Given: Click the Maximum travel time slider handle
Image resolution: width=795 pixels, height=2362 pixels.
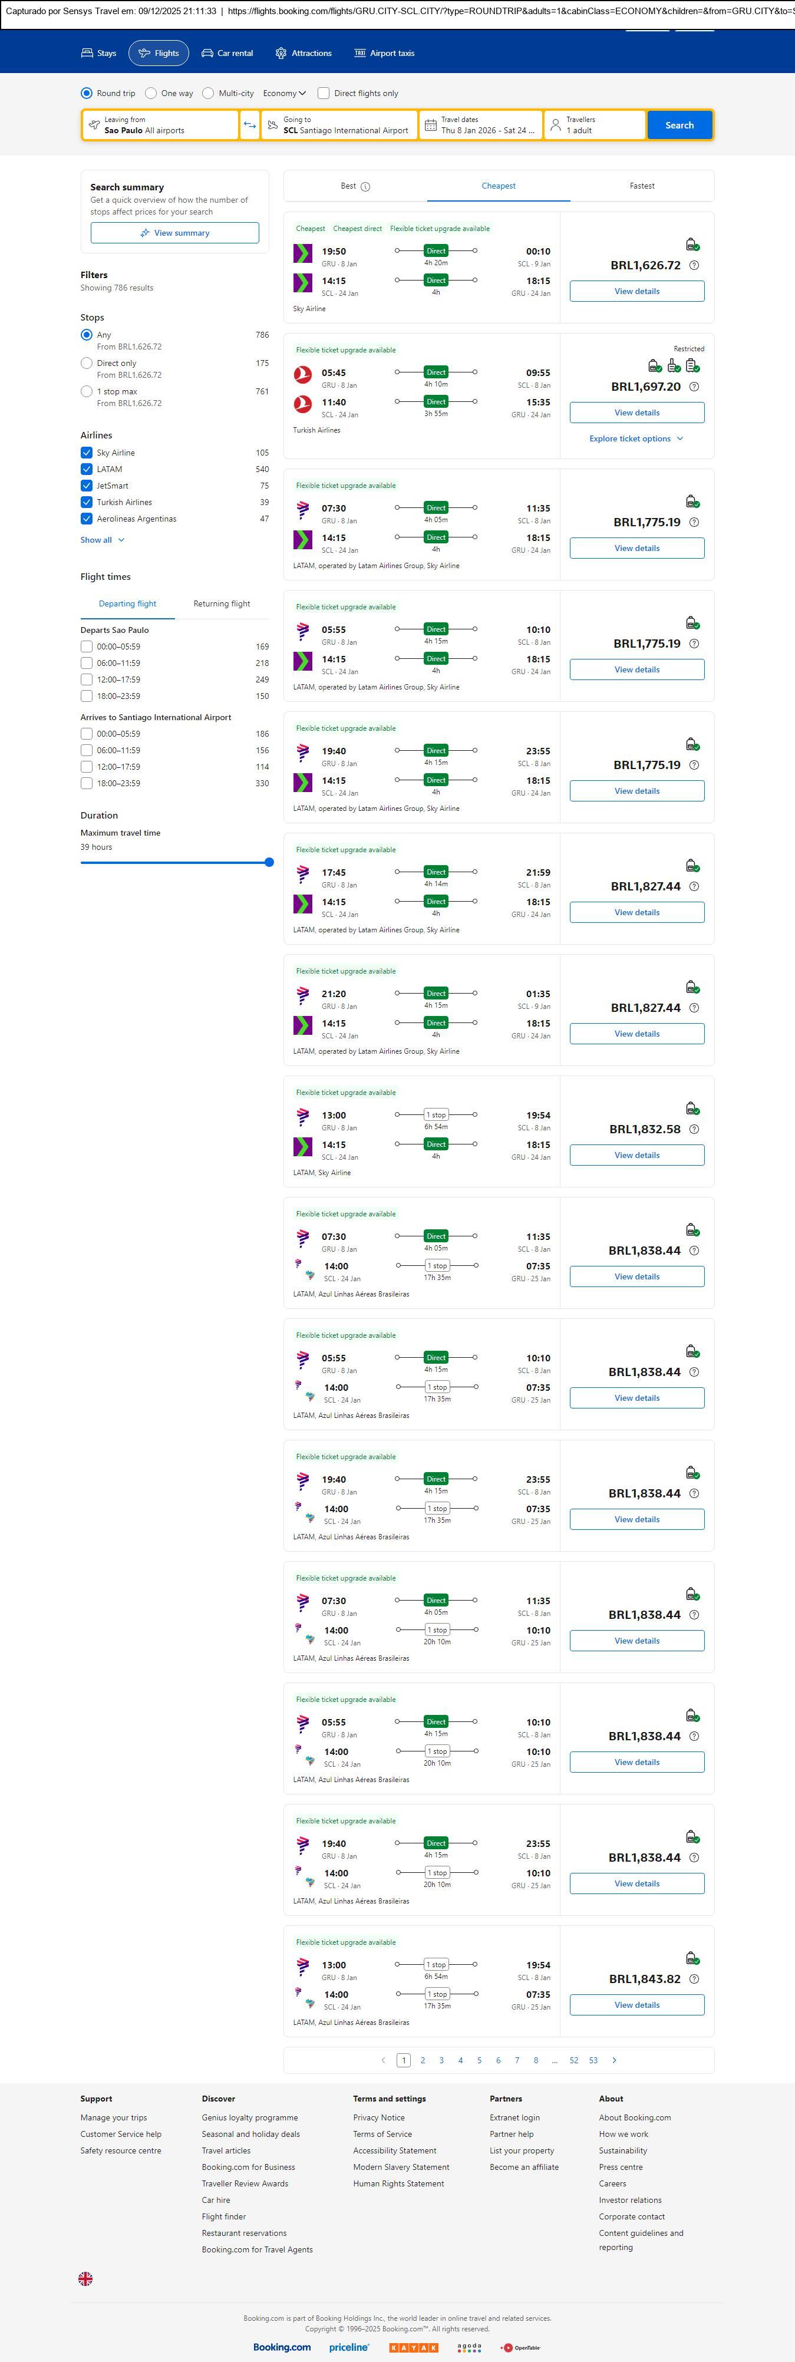Looking at the screenshot, I should 269,862.
